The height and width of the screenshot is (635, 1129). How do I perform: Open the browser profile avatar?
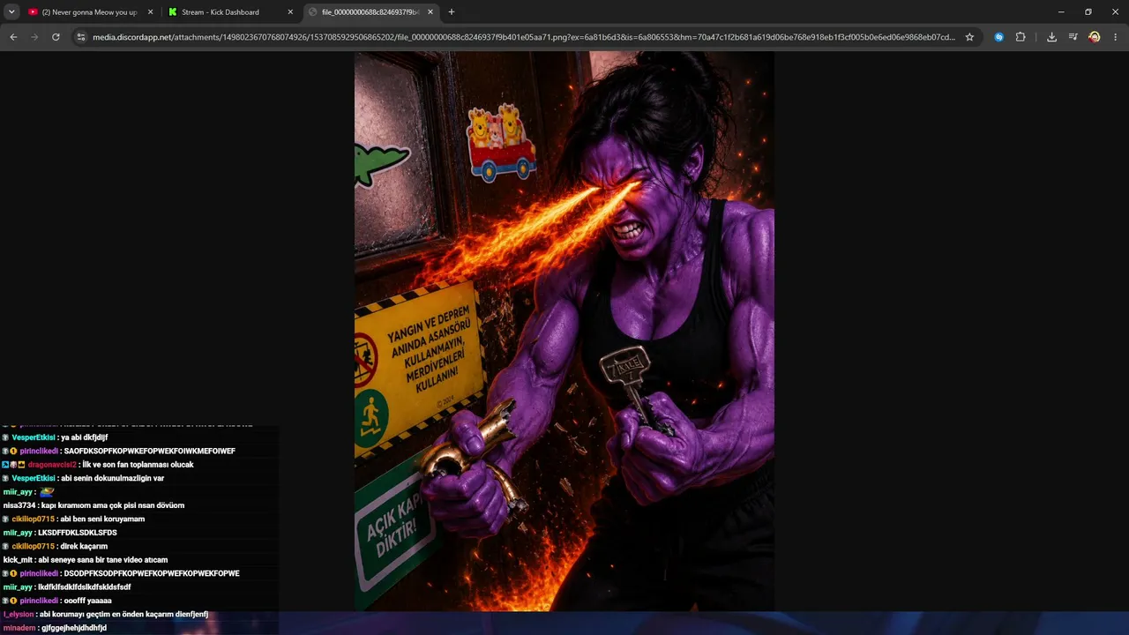(x=1095, y=37)
